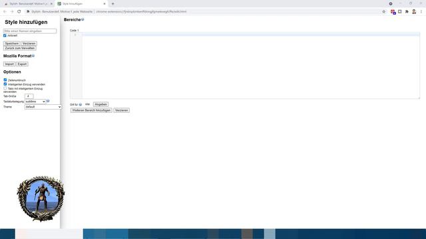The width and height of the screenshot is (426, 239).
Task: Click the Elder Scrolls emblem image
Action: point(41,199)
